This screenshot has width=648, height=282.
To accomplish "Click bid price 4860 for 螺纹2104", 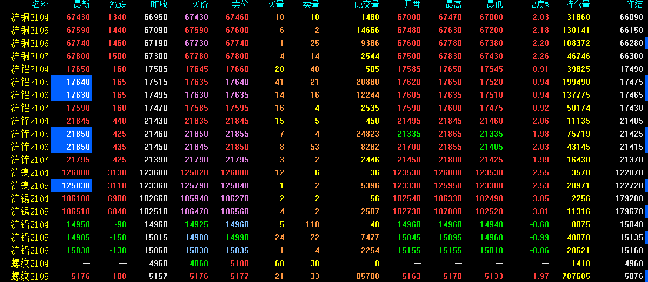I will pos(199,263).
